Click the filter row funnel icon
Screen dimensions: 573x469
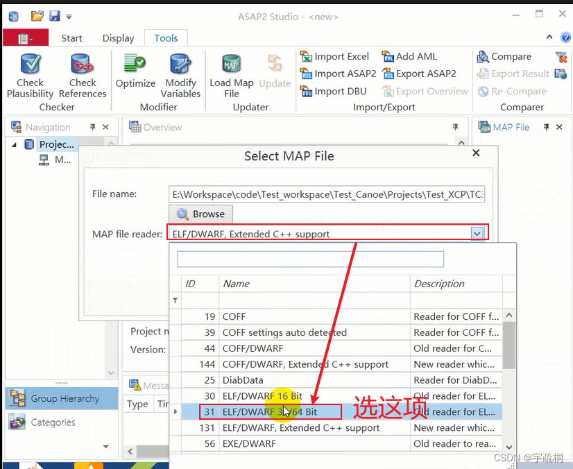(x=176, y=300)
